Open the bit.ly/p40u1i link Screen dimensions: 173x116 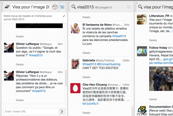tap(91, 104)
